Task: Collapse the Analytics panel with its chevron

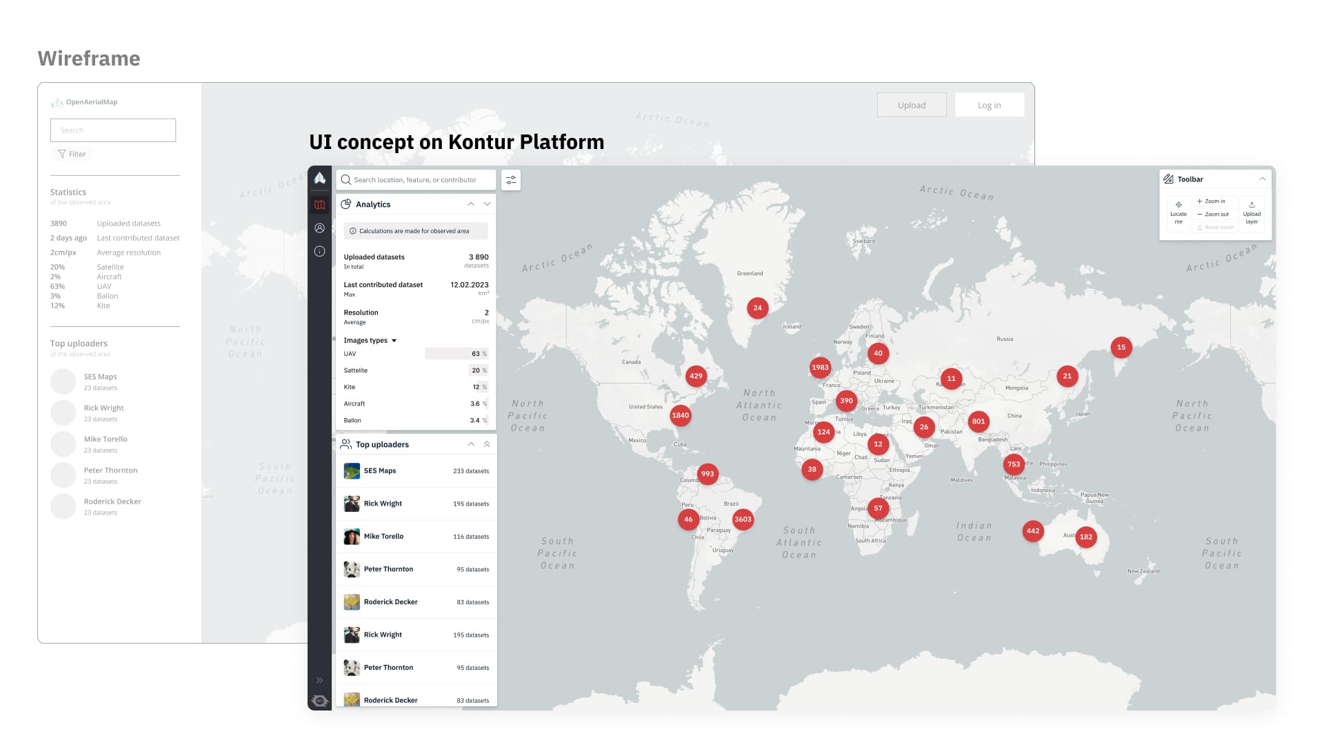Action: [x=471, y=204]
